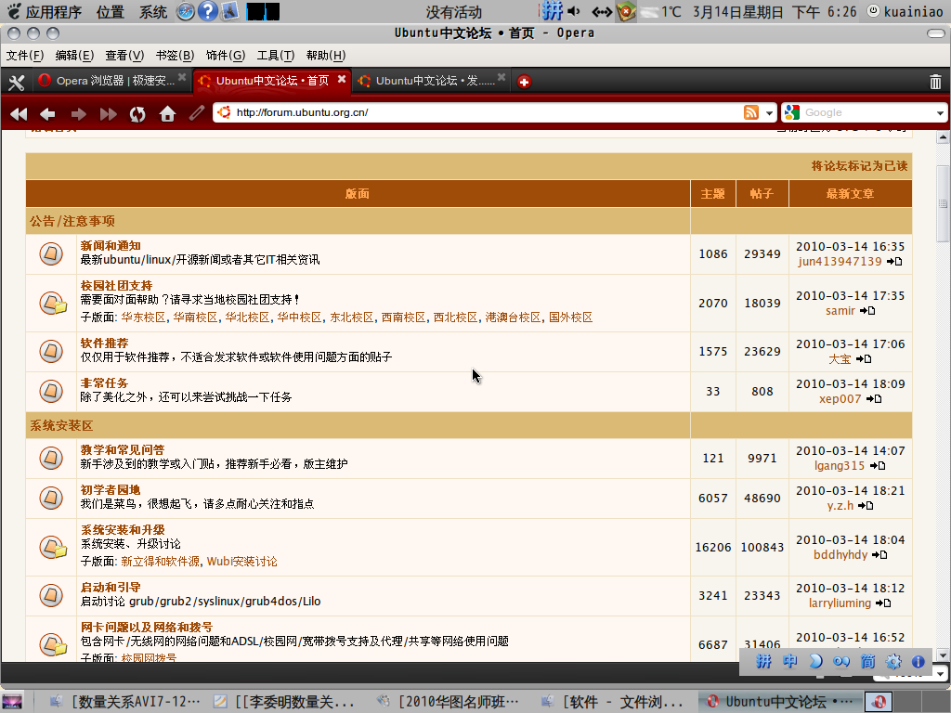951x713 pixels.
Task: Open the RSS feed icon in address bar
Action: (750, 112)
